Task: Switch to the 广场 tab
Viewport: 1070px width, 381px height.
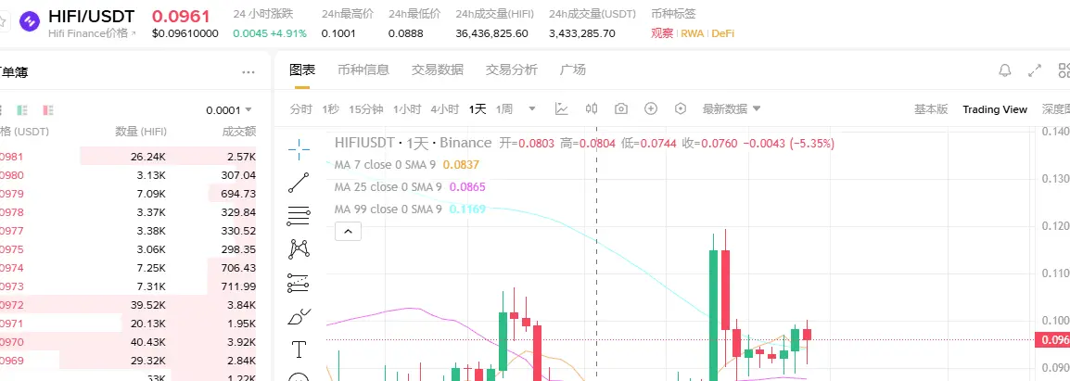Action: pyautogui.click(x=572, y=70)
